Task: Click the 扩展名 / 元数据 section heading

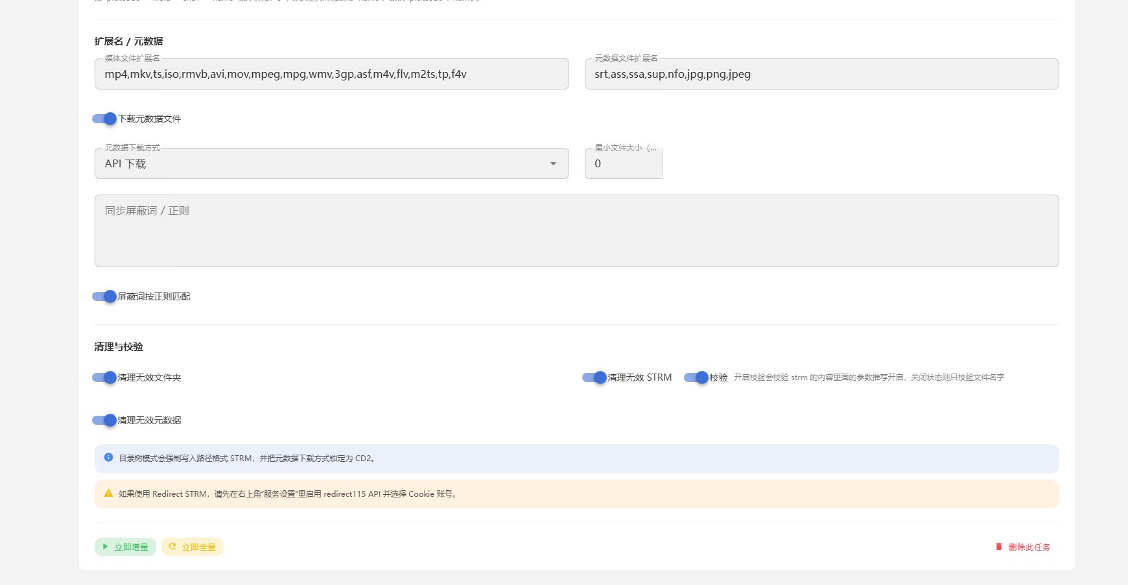Action: click(128, 42)
